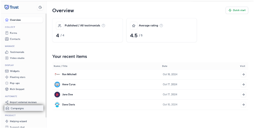254x128 pixels.
Task: Visit Jane Doe with the arrow button
Action: click(x=243, y=94)
